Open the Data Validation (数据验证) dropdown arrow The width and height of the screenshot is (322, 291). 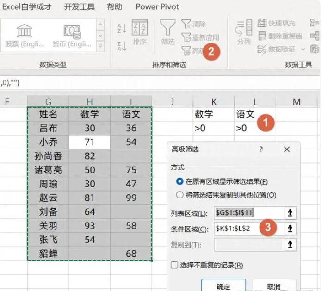coord(303,49)
